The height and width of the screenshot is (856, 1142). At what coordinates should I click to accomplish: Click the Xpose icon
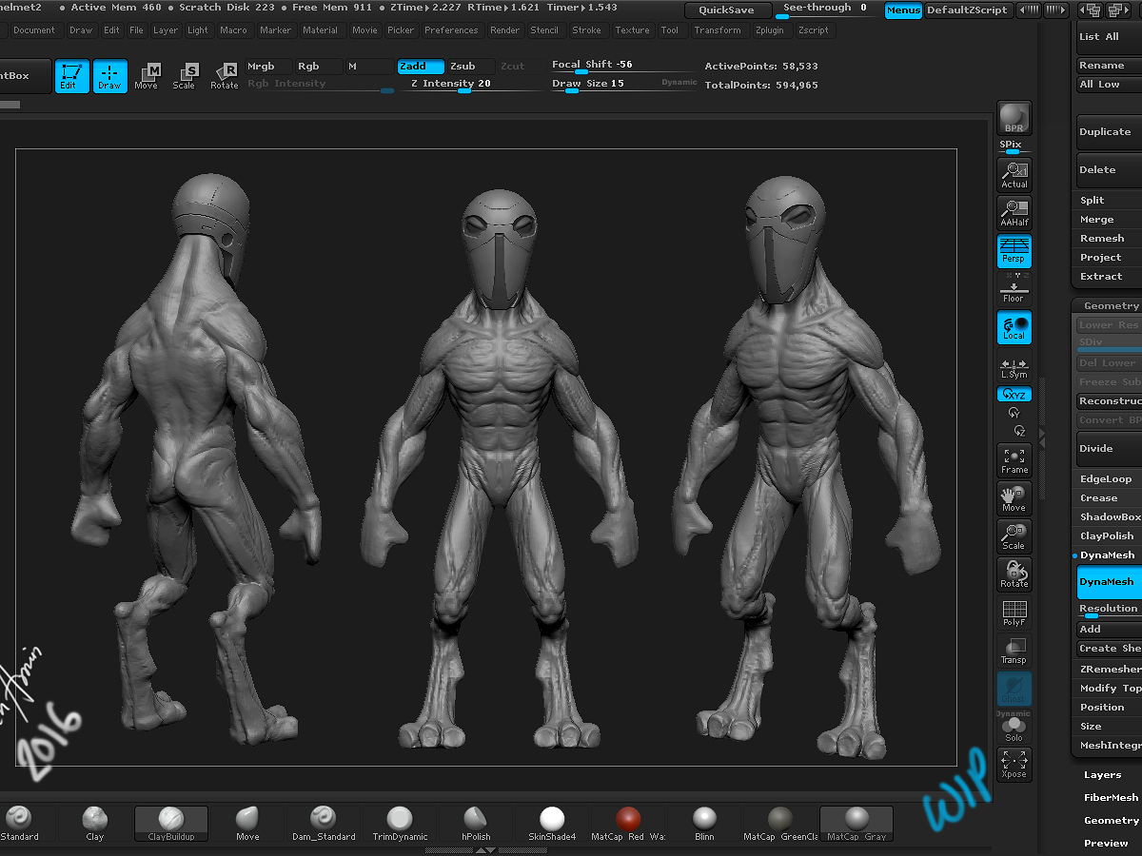1014,765
